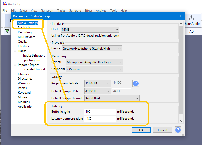Image resolution: width=202 pixels, height=145 pixels.
Task: Click the settings panel scrollbar down arrow
Action: coord(181,121)
